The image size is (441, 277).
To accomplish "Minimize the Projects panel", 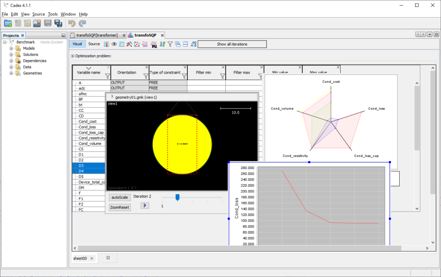I will pyautogui.click(x=63, y=35).
